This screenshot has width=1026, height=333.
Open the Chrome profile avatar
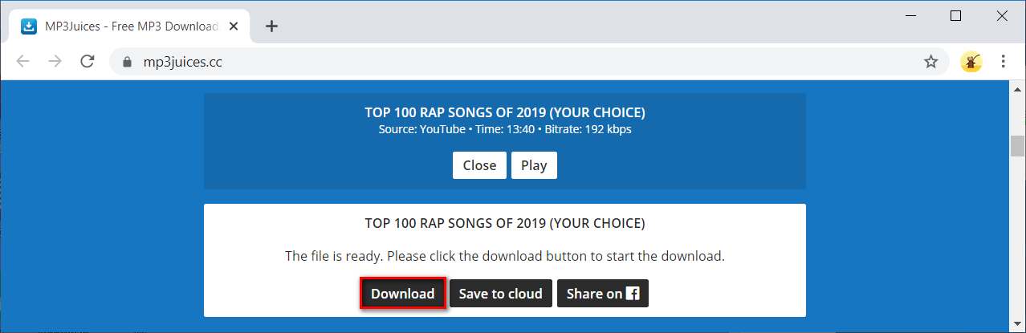(x=971, y=62)
